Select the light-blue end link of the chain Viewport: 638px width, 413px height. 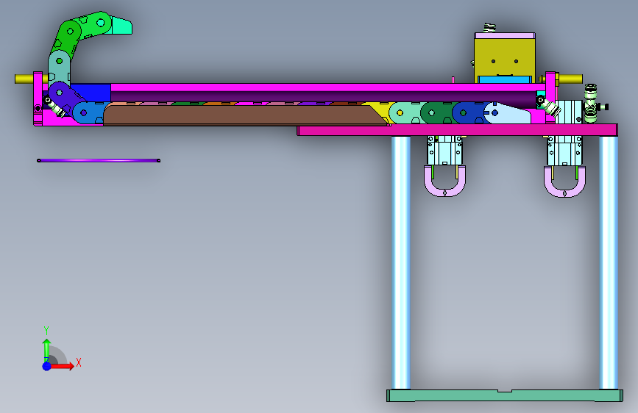(x=508, y=113)
